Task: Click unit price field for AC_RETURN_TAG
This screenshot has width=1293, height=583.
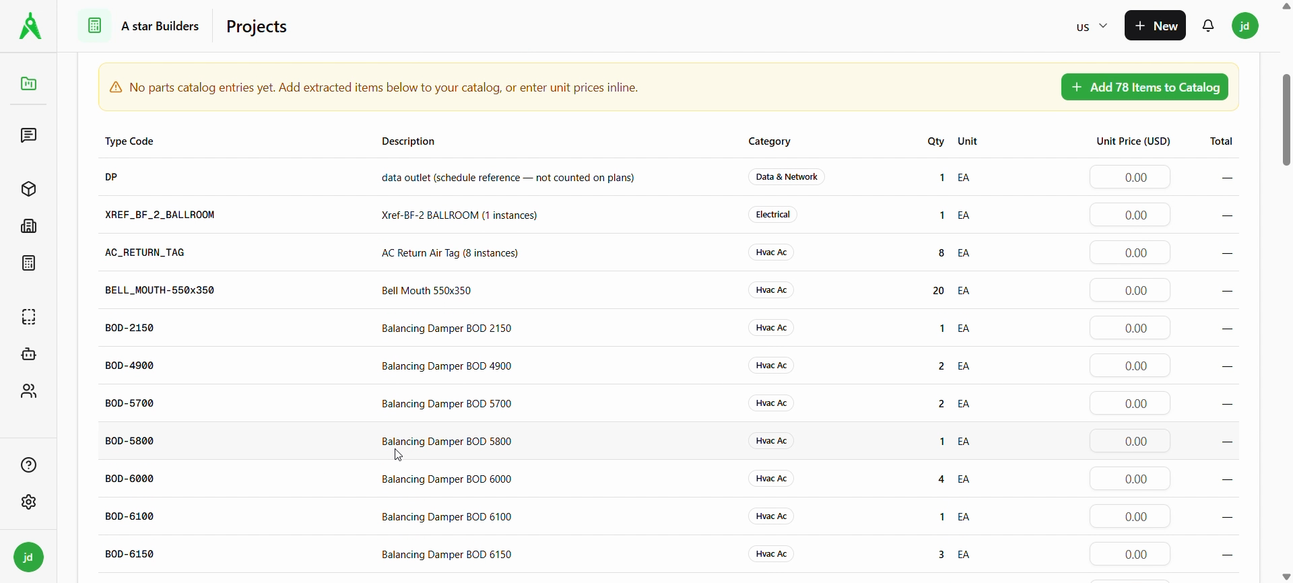Action: [x=1130, y=253]
